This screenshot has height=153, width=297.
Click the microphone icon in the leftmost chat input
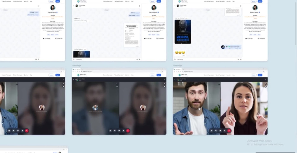38,59
